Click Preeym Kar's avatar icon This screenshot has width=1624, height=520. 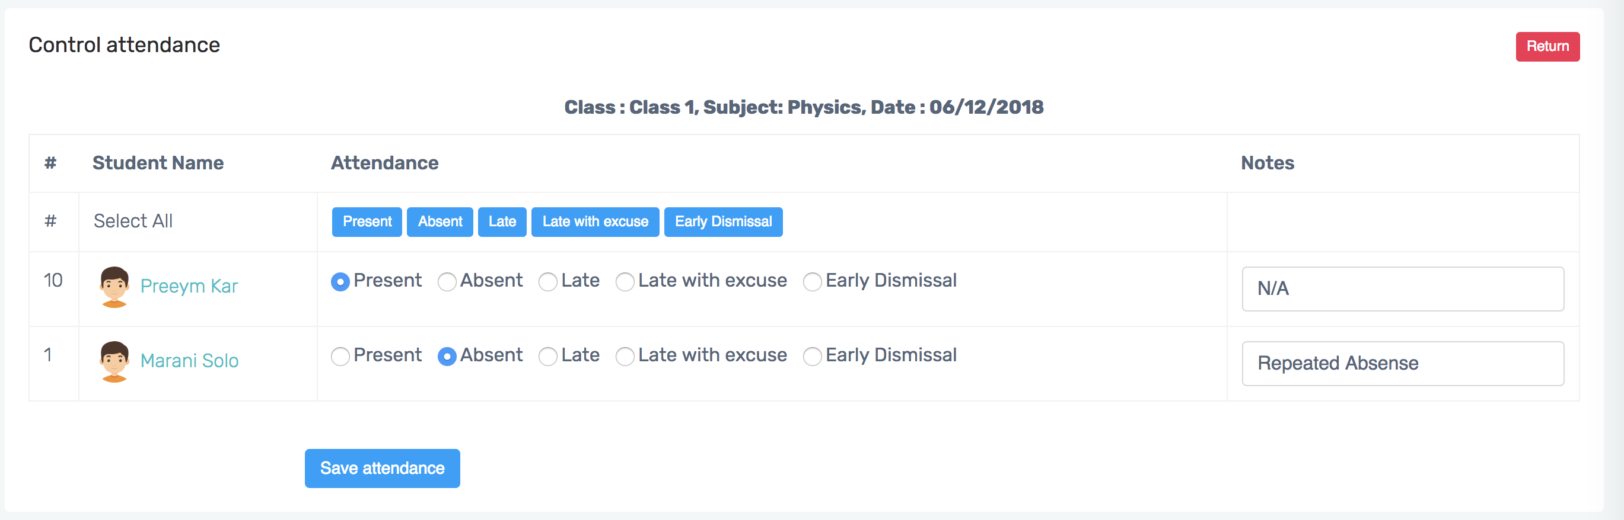[x=114, y=287]
